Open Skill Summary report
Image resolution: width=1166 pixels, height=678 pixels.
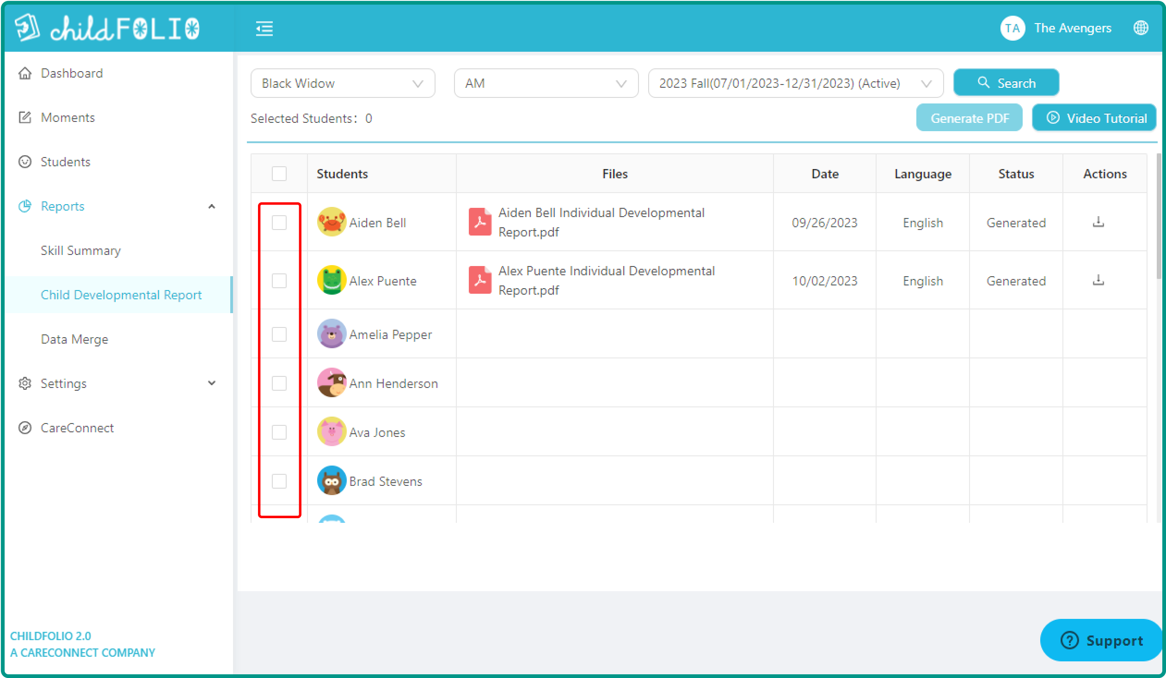80,250
